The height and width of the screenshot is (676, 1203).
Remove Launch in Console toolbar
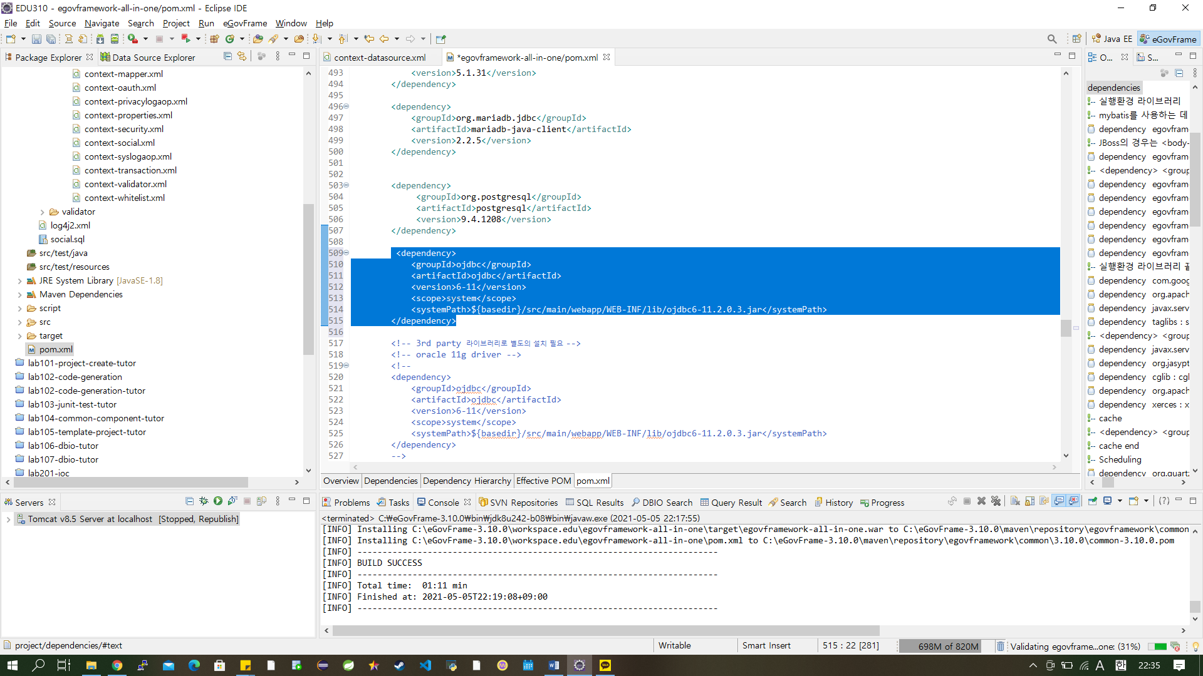(x=982, y=501)
